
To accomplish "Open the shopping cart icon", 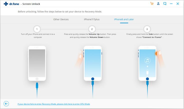I will tap(152, 4).
